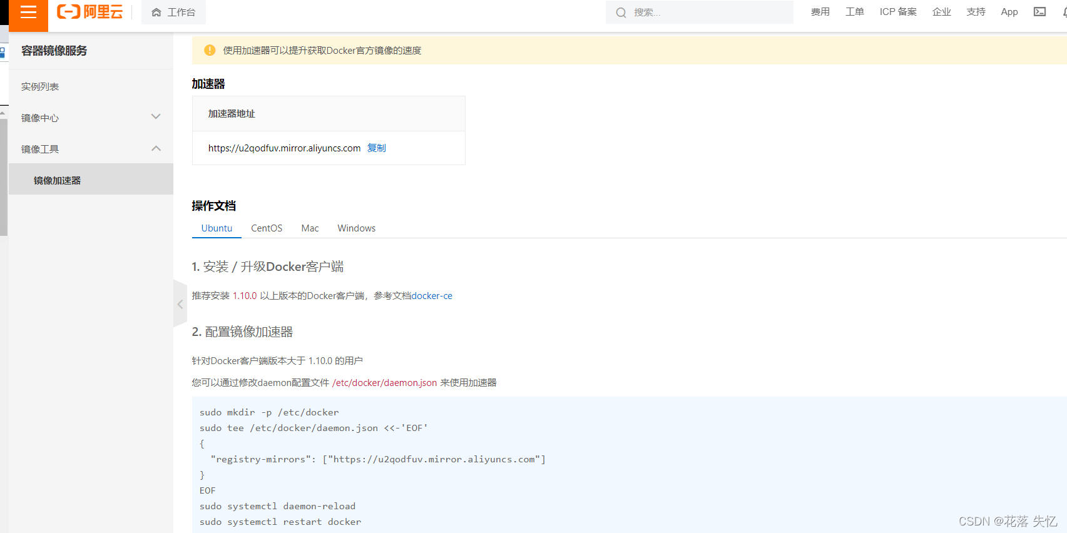Open the 费用 menu
The image size is (1067, 533).
820,12
